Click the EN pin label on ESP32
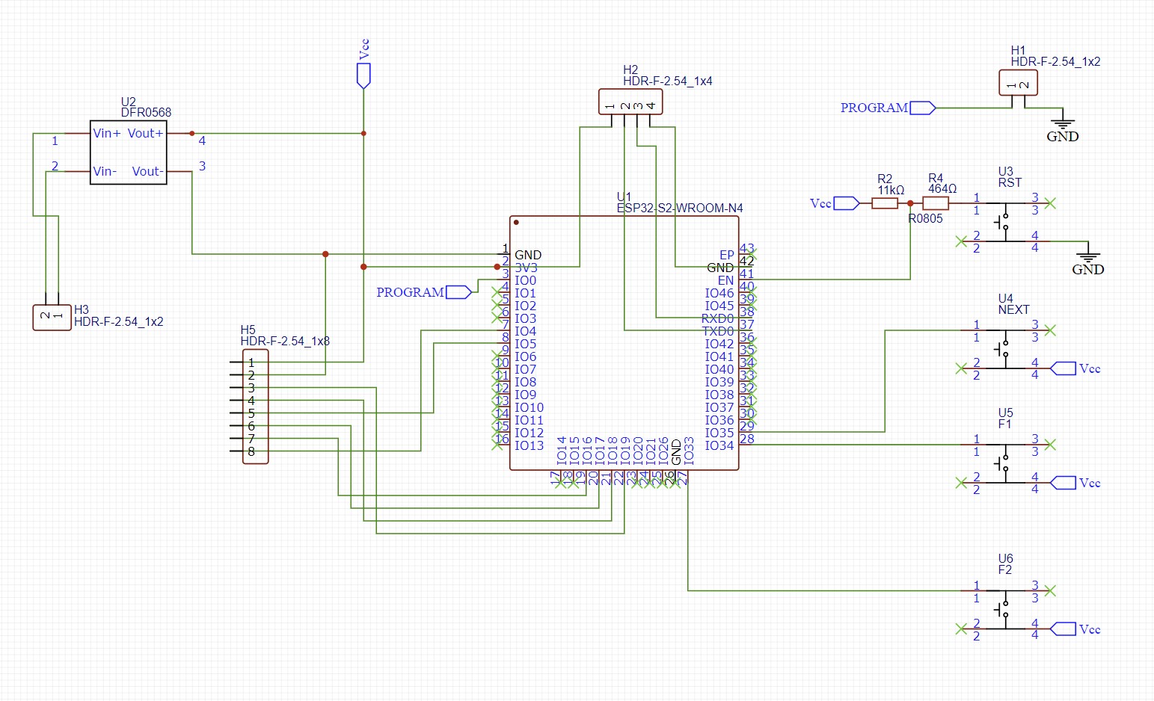 725,280
